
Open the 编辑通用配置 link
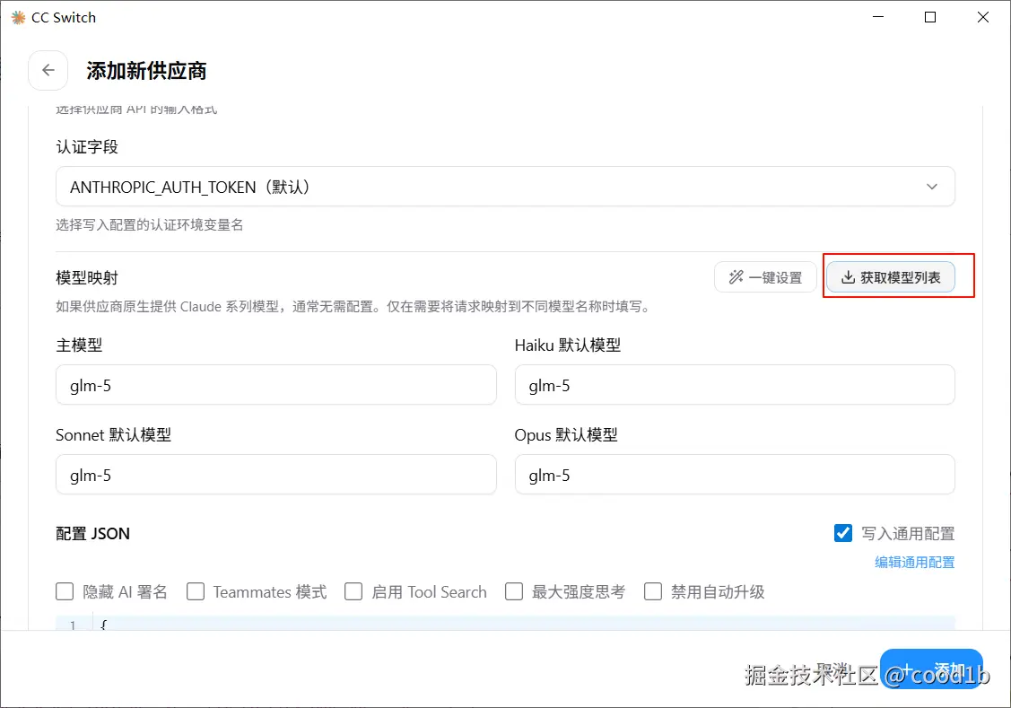click(914, 563)
